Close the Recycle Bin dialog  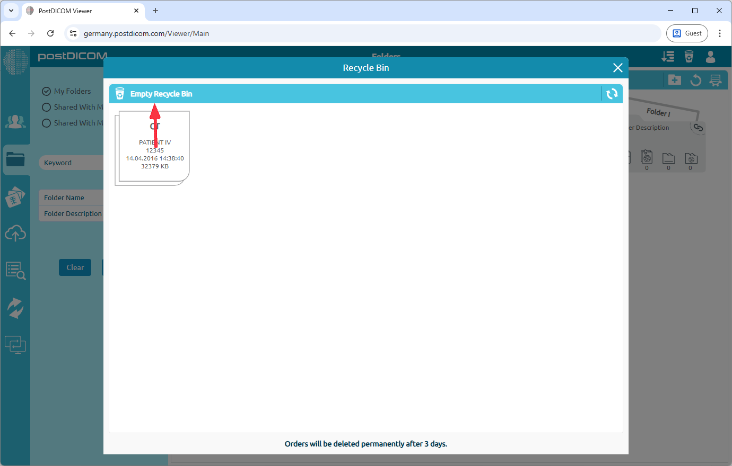(x=617, y=68)
